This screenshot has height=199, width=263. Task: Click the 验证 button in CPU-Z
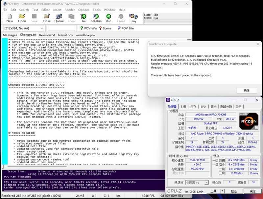point(233,191)
